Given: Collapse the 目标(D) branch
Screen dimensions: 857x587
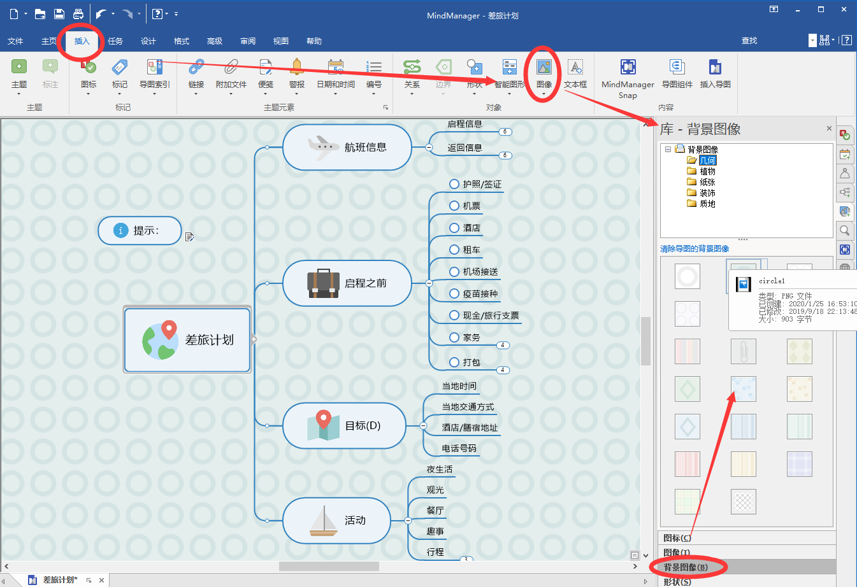Looking at the screenshot, I should point(423,425).
